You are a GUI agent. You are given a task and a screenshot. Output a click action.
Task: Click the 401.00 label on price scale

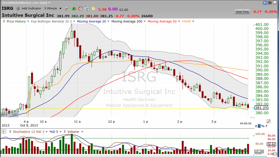(x=262, y=24)
